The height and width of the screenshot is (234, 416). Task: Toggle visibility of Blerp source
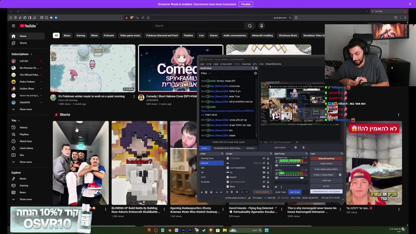[264, 187]
